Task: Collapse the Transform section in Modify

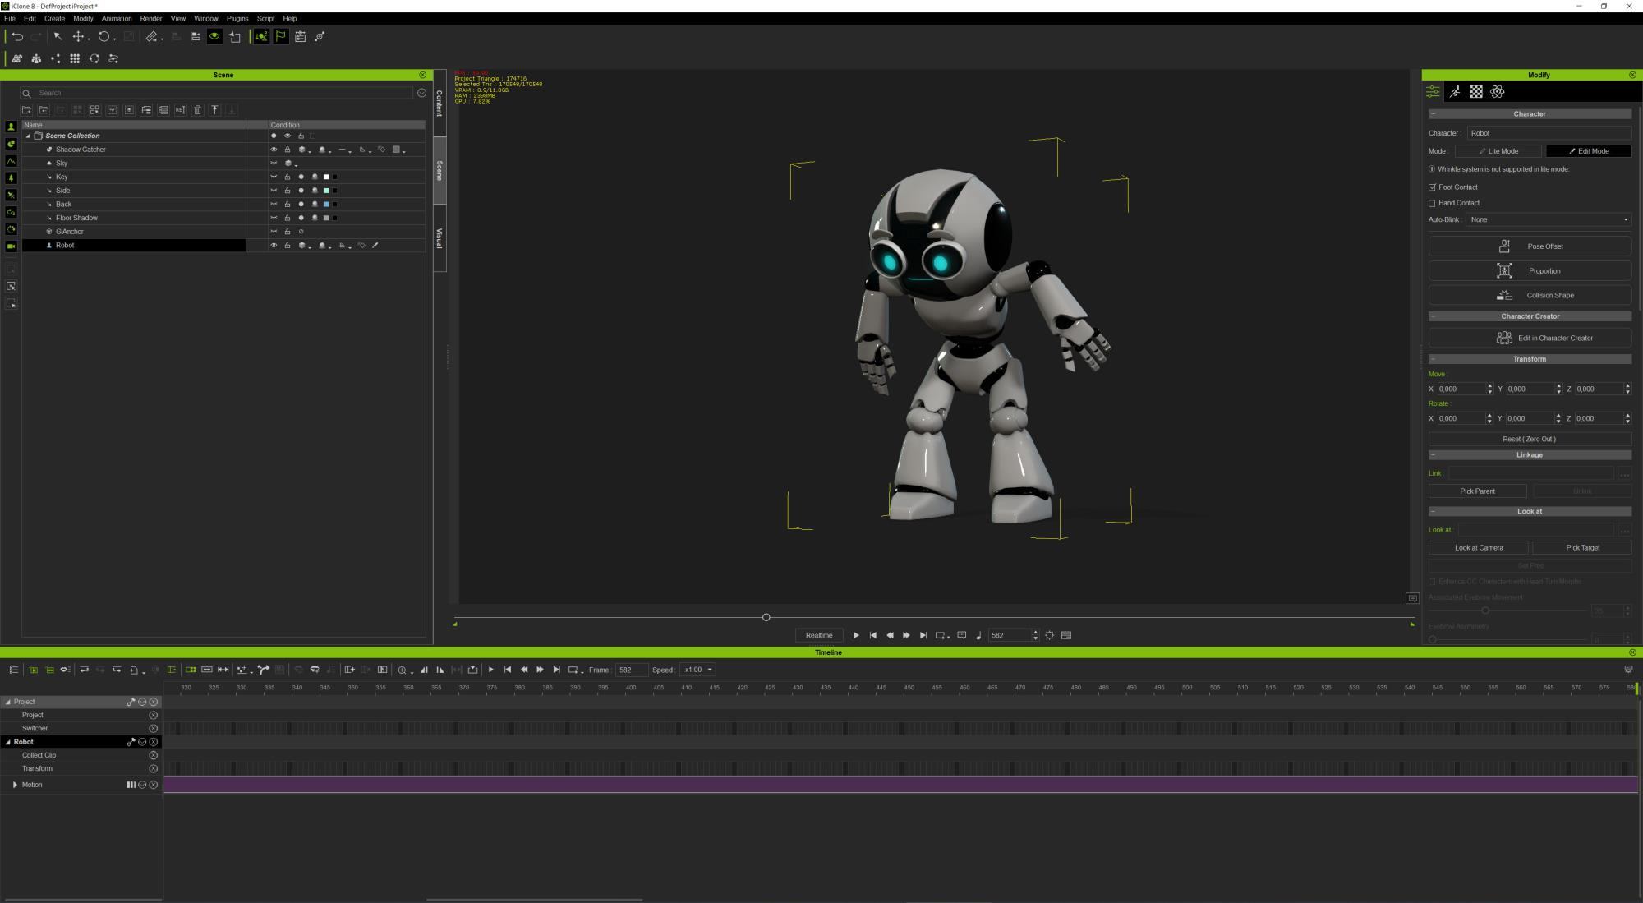Action: (x=1433, y=359)
